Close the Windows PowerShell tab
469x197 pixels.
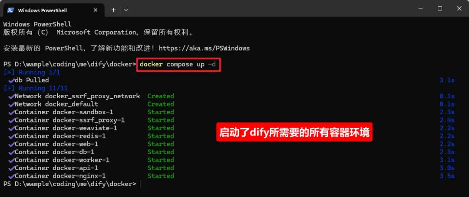pos(96,10)
